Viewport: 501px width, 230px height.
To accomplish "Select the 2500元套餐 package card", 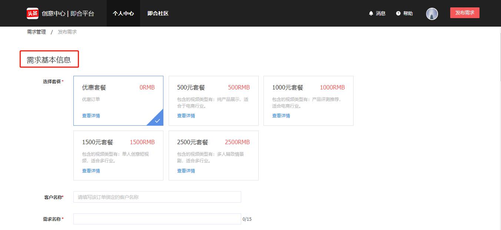I will pos(213,155).
